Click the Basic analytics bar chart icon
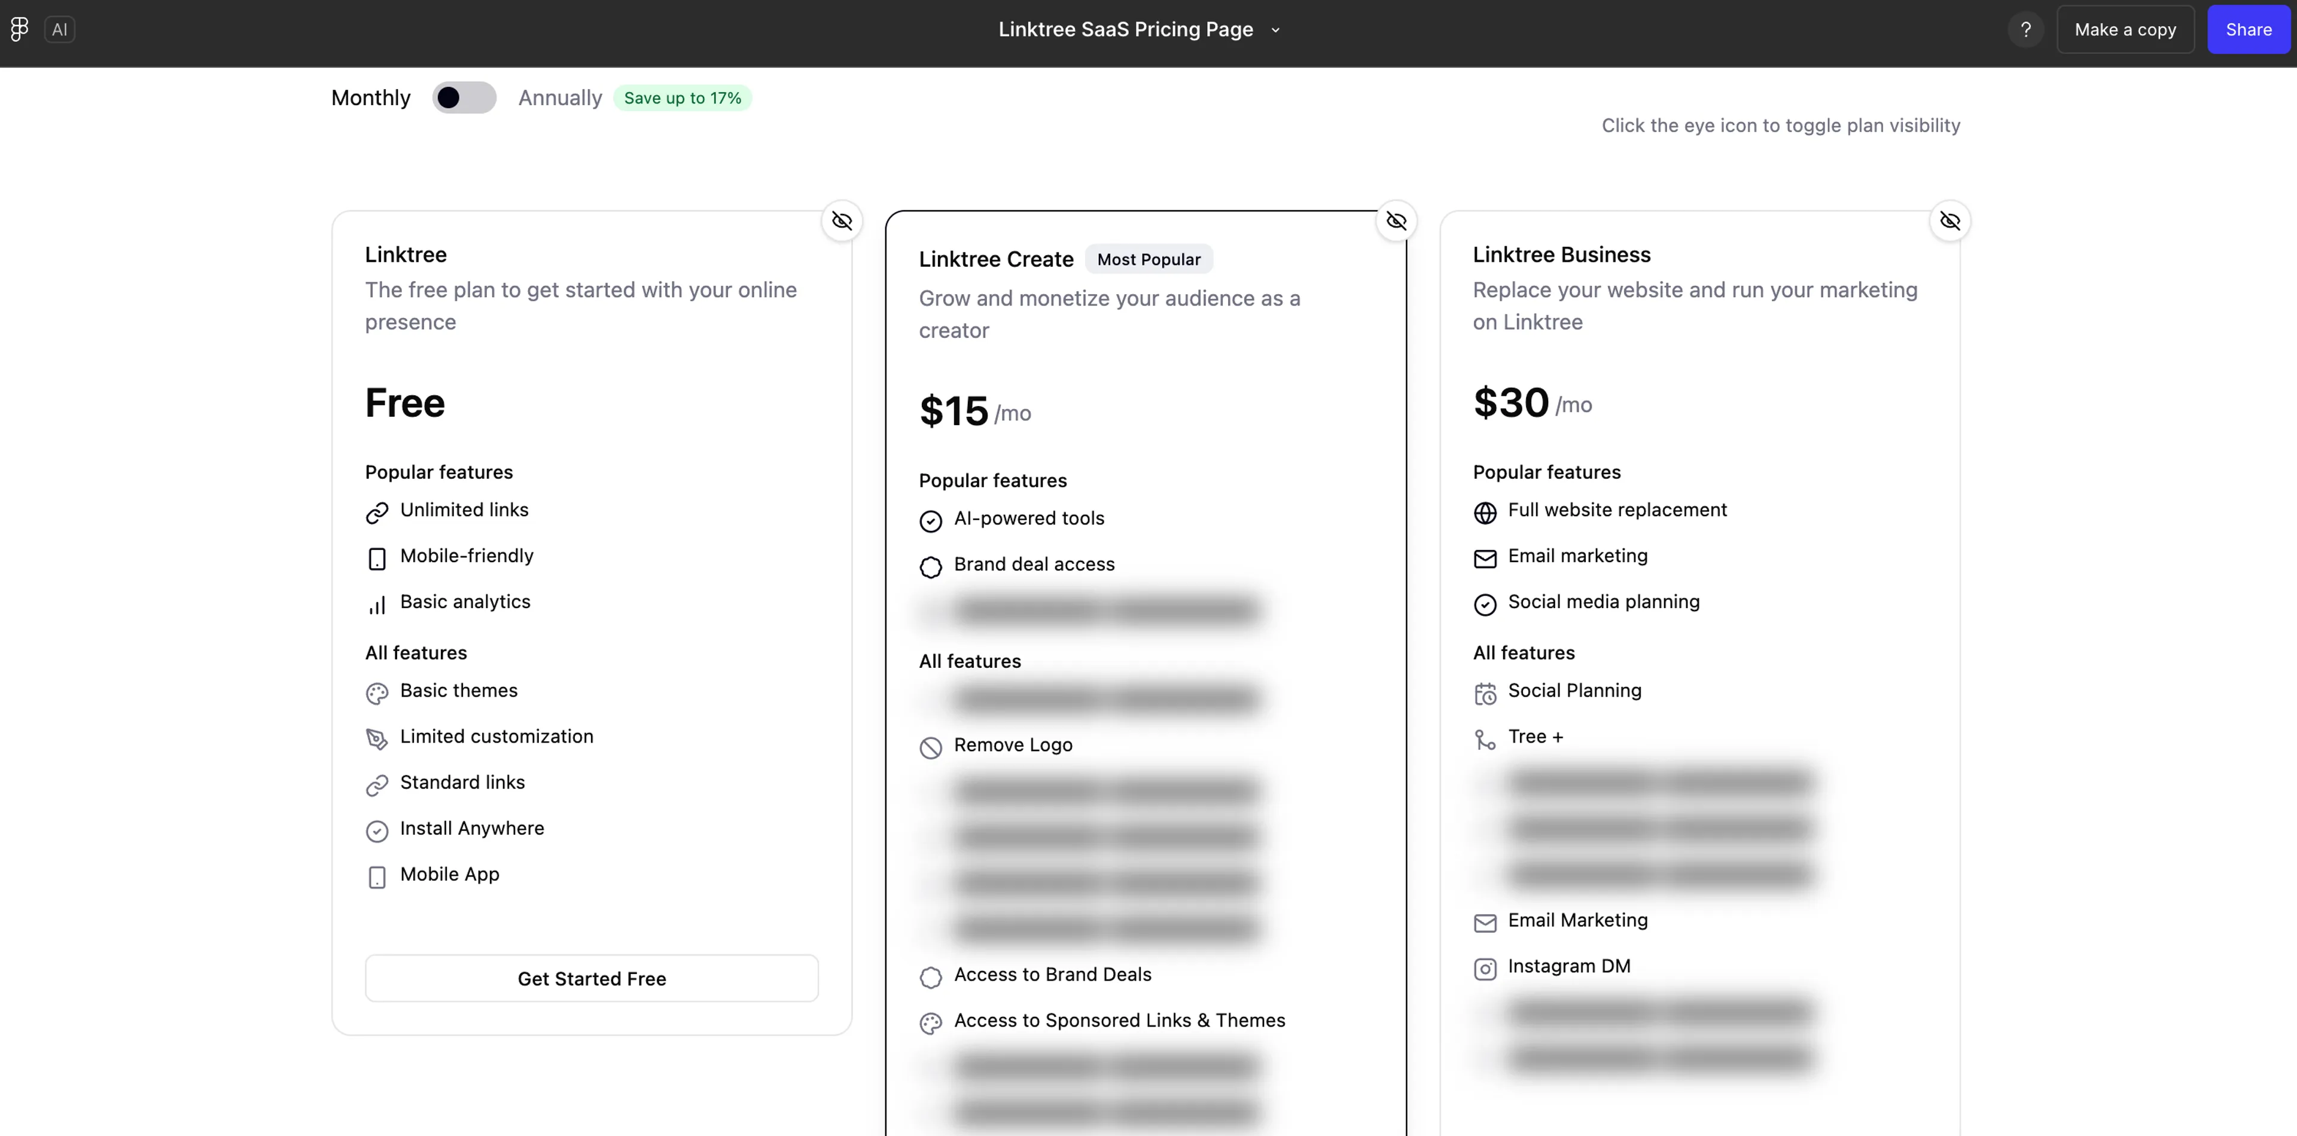The height and width of the screenshot is (1136, 2297). point(377,605)
